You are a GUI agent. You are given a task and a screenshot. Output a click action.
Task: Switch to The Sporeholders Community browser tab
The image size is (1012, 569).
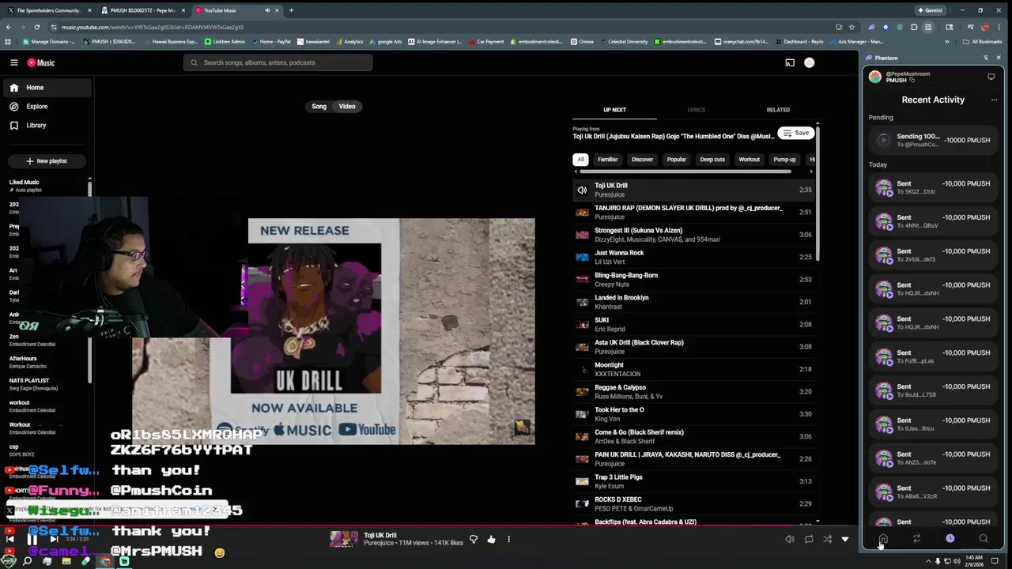[48, 10]
